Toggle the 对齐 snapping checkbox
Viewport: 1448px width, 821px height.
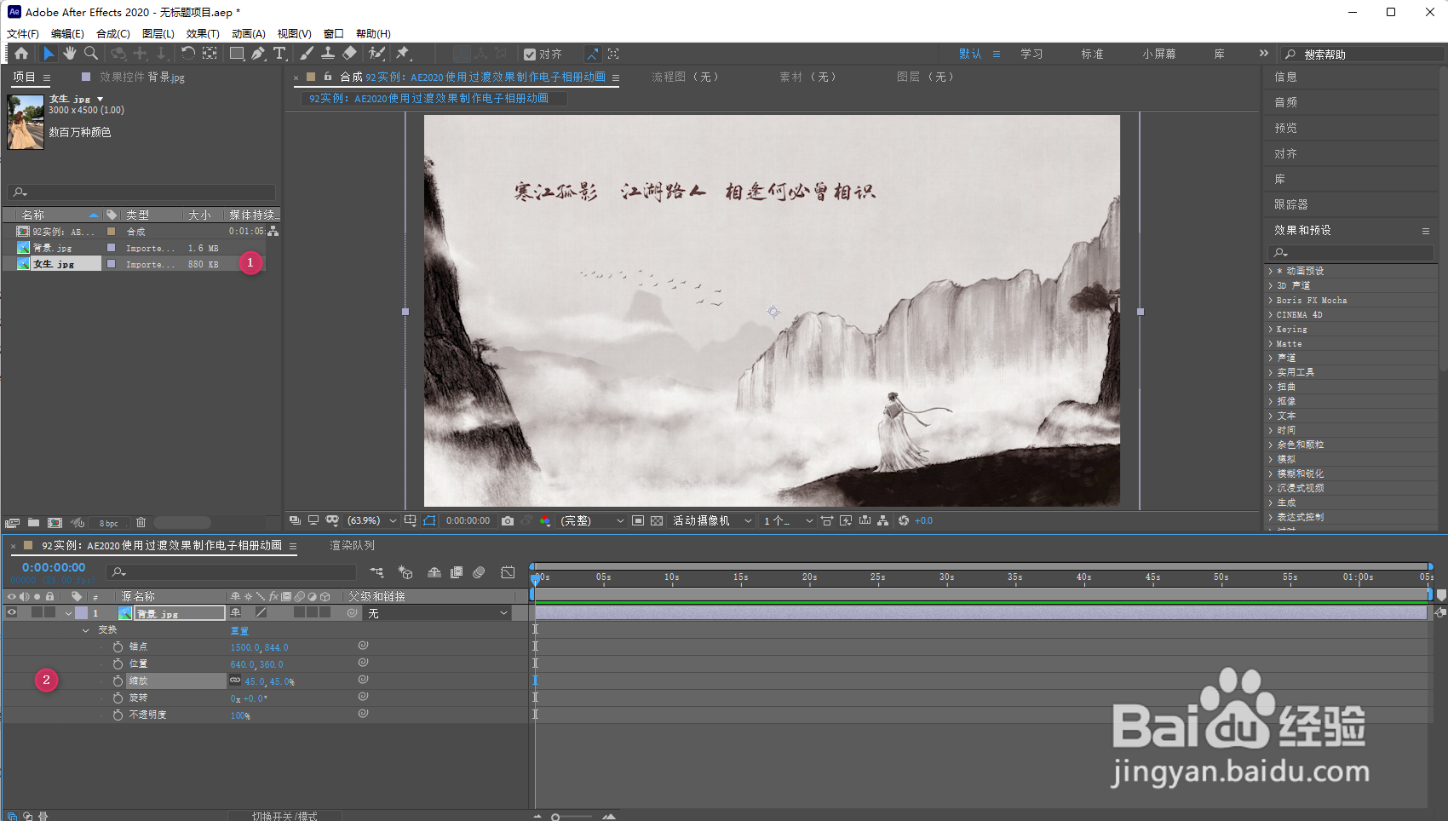(530, 55)
